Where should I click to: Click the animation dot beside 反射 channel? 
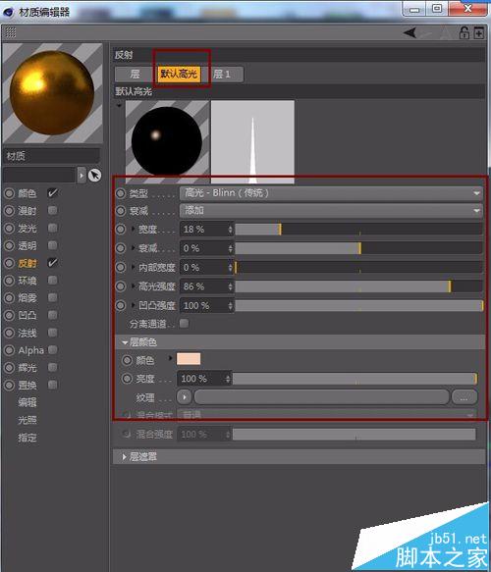pyautogui.click(x=9, y=263)
